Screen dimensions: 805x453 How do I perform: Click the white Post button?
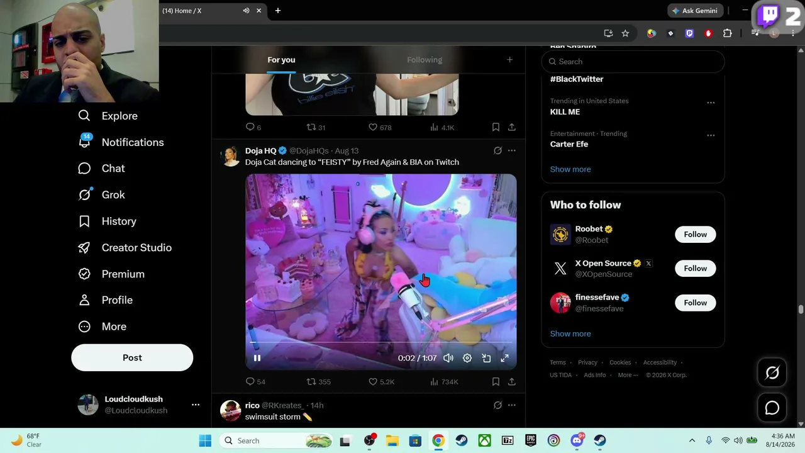[x=132, y=357]
